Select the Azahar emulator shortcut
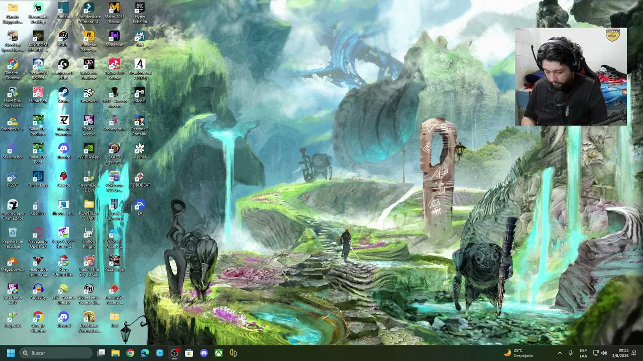The image size is (643, 361). point(140,151)
